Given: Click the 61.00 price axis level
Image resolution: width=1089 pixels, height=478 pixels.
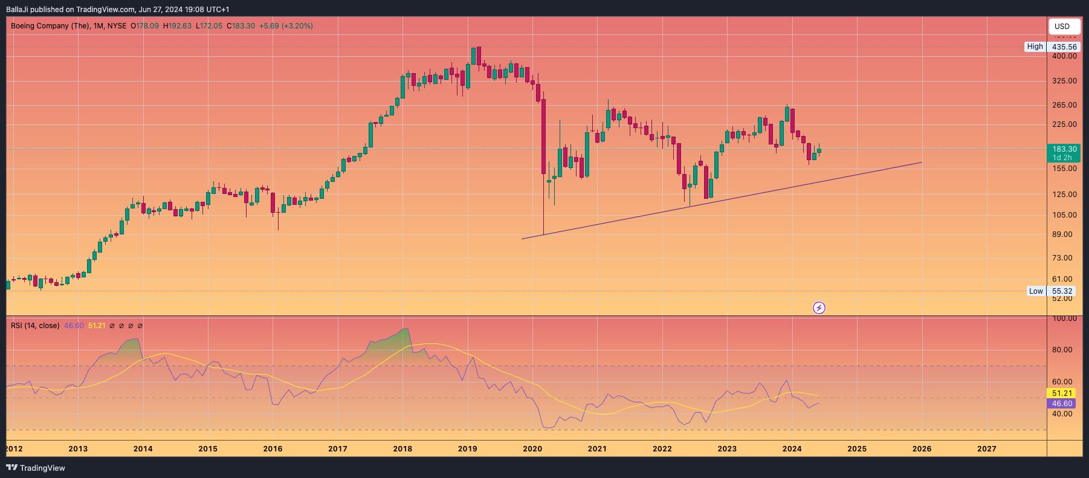Looking at the screenshot, I should [1062, 279].
